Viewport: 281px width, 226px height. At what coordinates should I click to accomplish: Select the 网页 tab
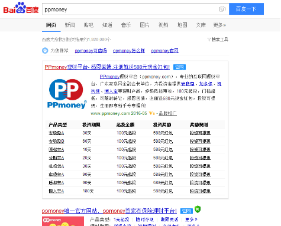(51, 25)
